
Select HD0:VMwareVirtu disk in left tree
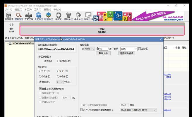23,44
